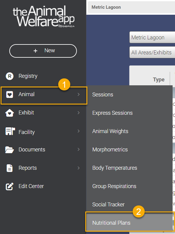Viewport: 175px width, 234px height.
Task: Click the Animal heart icon
Action: [10, 94]
